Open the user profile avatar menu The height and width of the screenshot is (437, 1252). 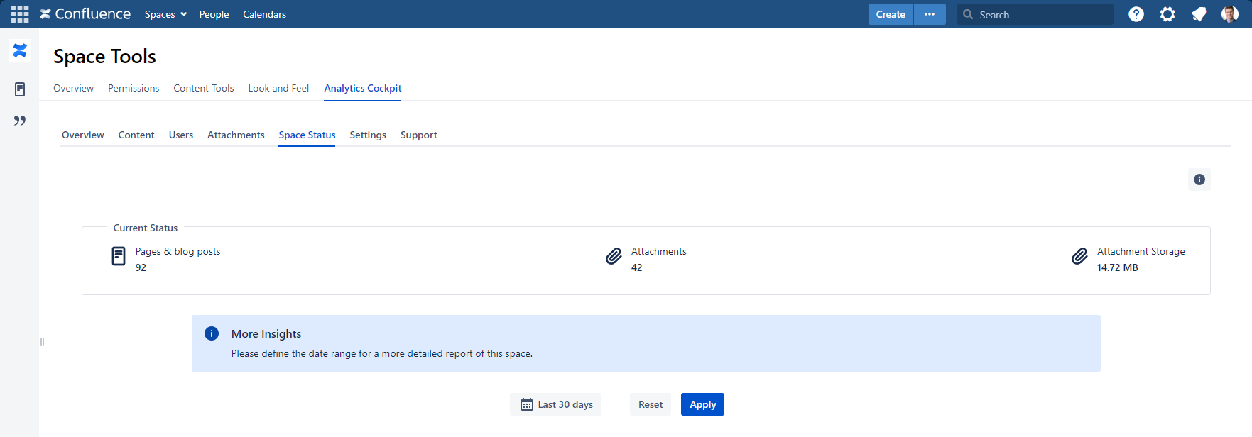[x=1229, y=14]
